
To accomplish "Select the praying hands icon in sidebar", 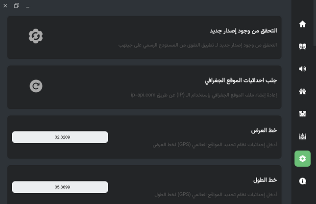I will click(x=302, y=91).
